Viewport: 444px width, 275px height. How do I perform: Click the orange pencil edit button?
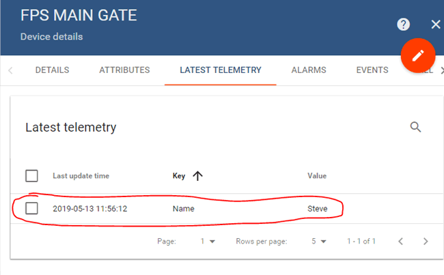click(x=417, y=55)
